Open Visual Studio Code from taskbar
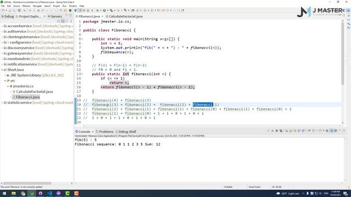The image size is (351, 197). click(49, 193)
